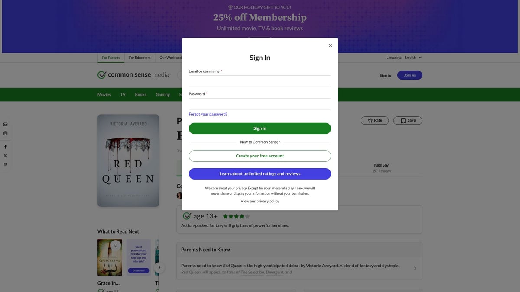Pin the page on Pinterest
520x292 pixels.
tap(5, 165)
